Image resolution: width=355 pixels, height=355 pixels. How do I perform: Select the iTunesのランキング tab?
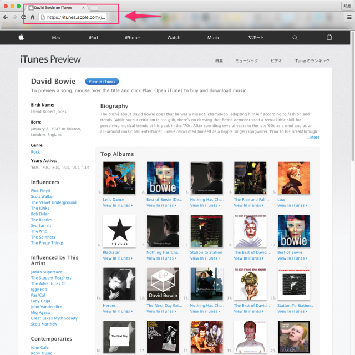(x=312, y=60)
